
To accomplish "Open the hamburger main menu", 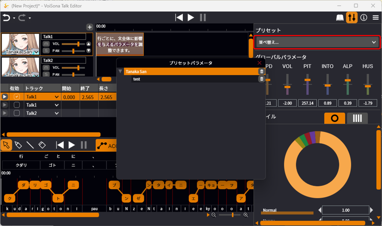I will click(x=375, y=18).
